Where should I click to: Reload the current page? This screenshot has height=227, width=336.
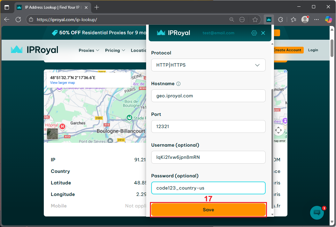pyautogui.click(x=19, y=20)
